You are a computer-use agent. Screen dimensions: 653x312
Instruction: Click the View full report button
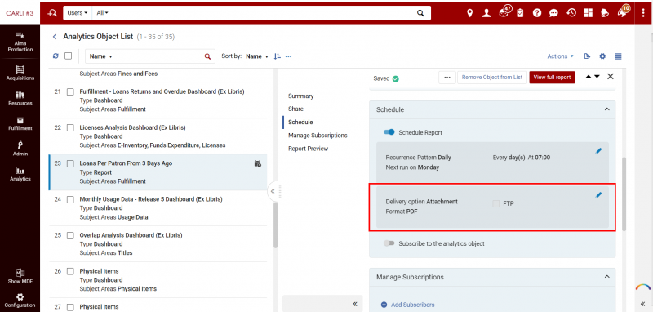[552, 77]
